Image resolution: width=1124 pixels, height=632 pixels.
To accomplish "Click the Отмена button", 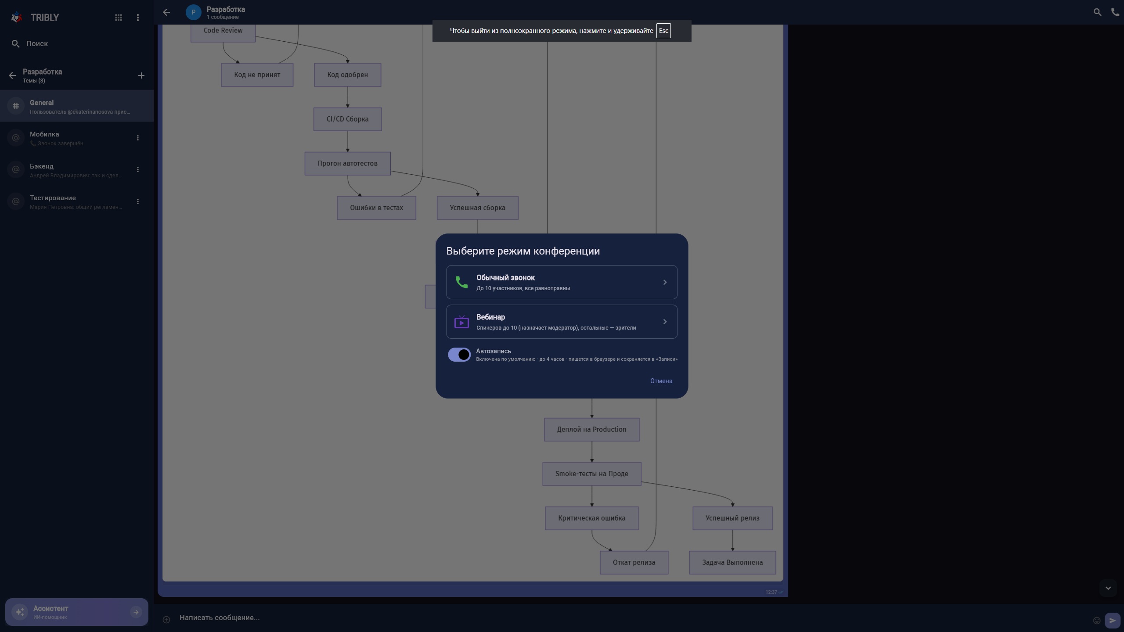I will (x=661, y=381).
